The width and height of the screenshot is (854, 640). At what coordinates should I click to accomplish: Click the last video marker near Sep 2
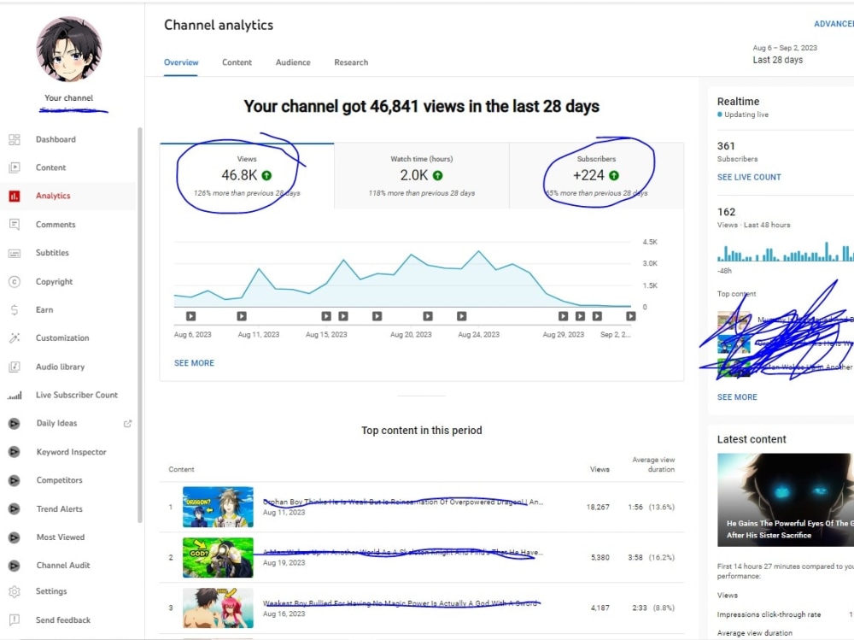click(x=631, y=316)
